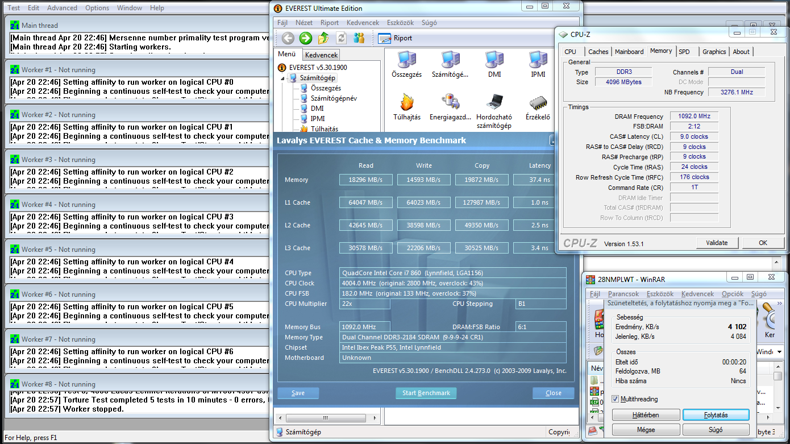Click the Folytatás button in WinRAR dialog

click(x=716, y=415)
